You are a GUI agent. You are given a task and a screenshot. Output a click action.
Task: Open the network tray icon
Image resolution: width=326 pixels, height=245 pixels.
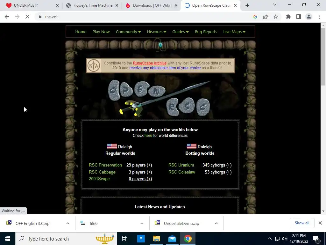(277, 239)
